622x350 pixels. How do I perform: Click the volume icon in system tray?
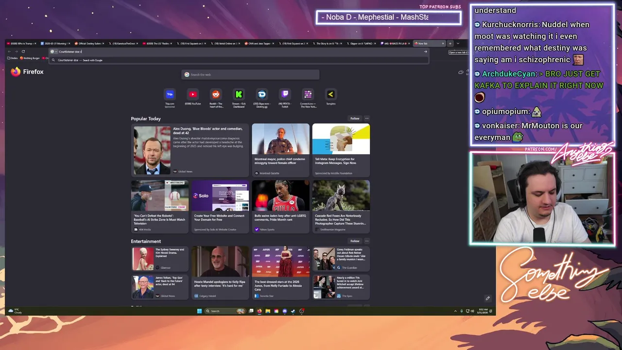[472, 311]
